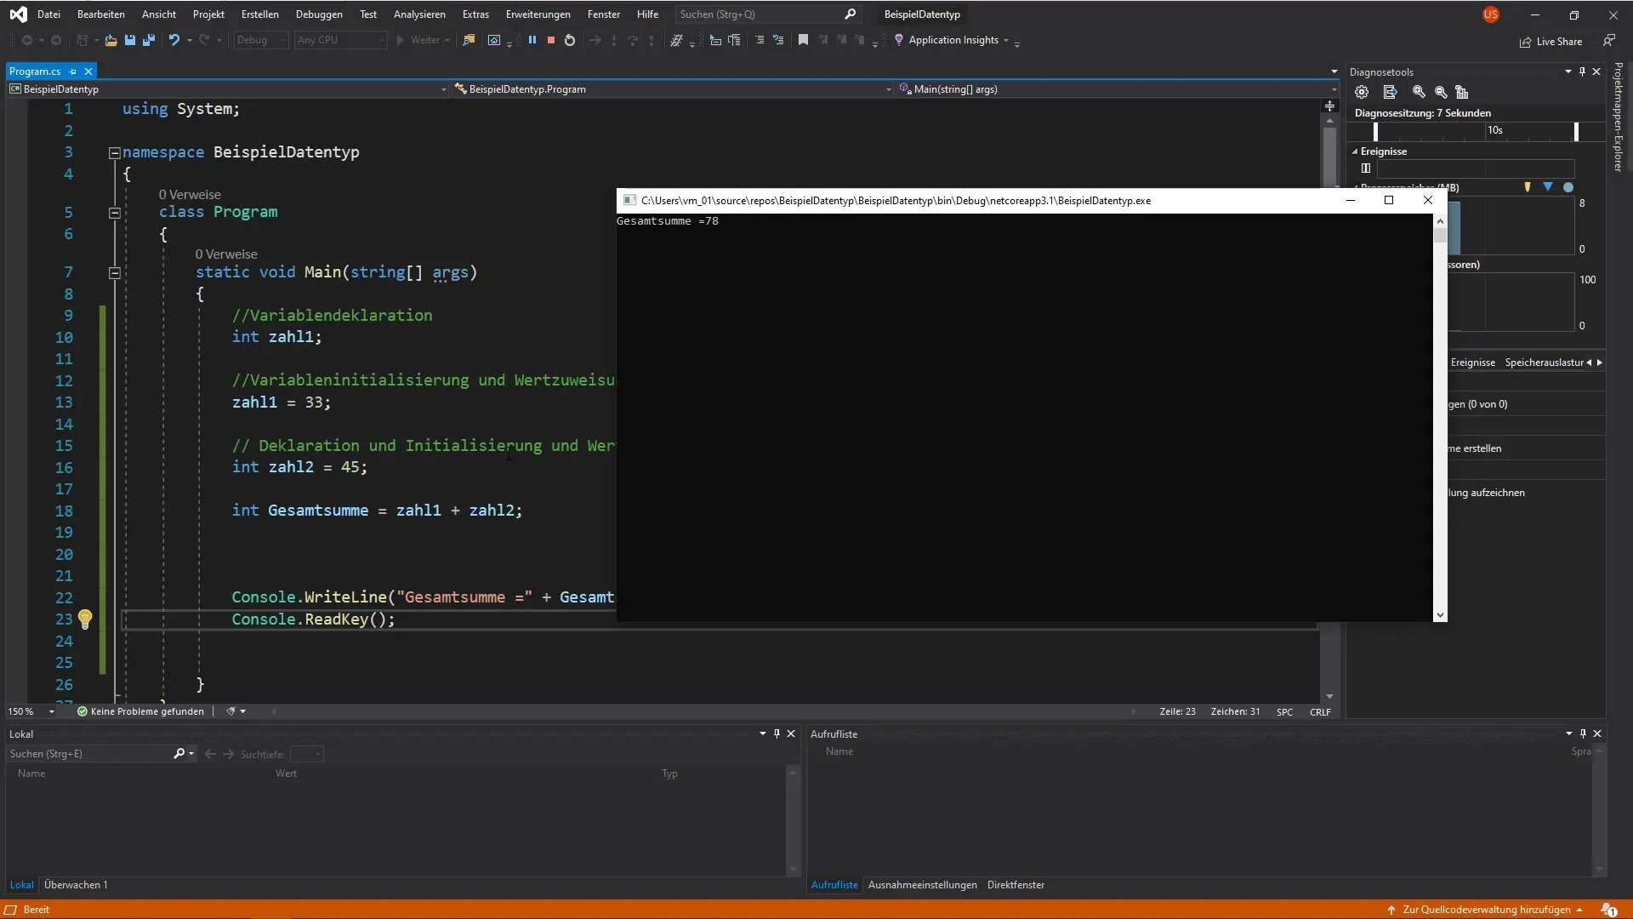The height and width of the screenshot is (919, 1633).
Task: Click Keine Probleme gefunden indicator
Action: click(140, 711)
